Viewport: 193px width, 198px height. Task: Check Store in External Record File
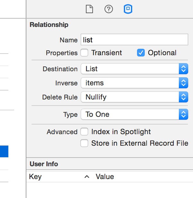84,143
